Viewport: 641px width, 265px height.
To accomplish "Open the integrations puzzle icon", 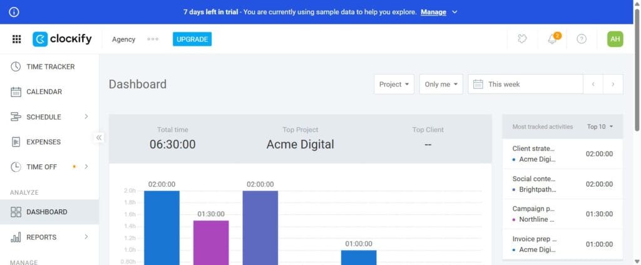I will click(x=522, y=39).
